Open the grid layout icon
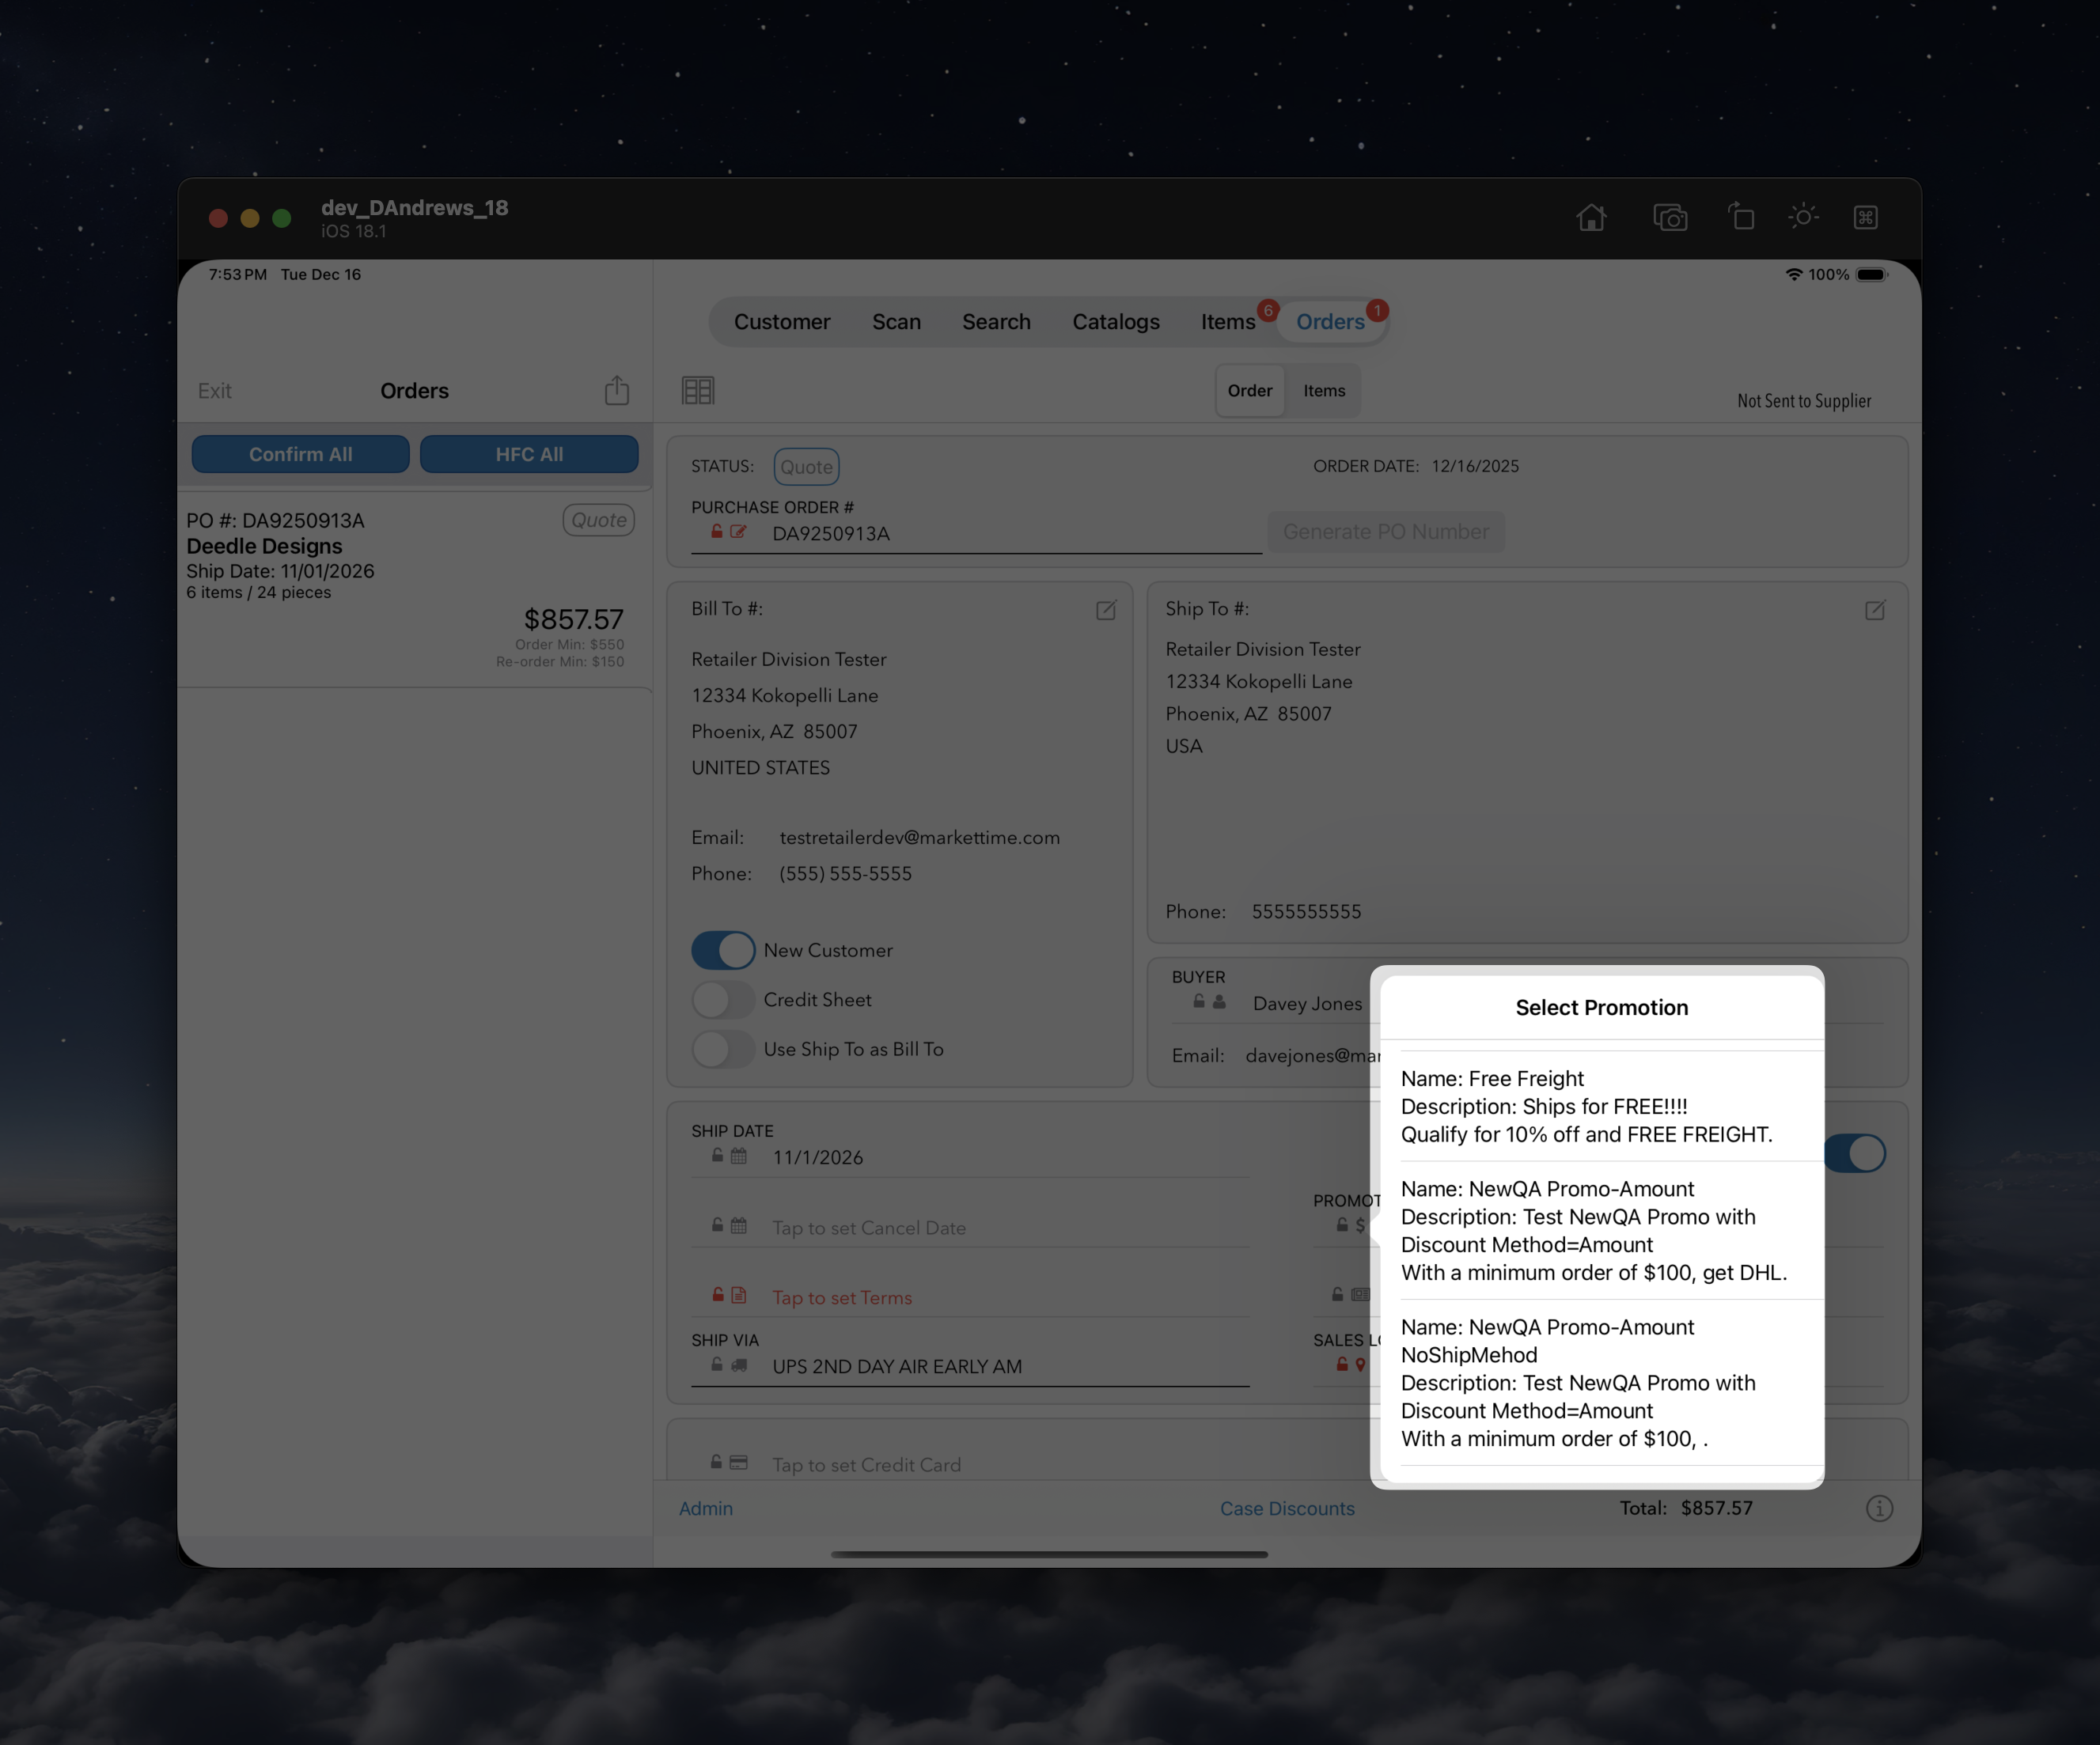The height and width of the screenshot is (1745, 2100). (698, 391)
